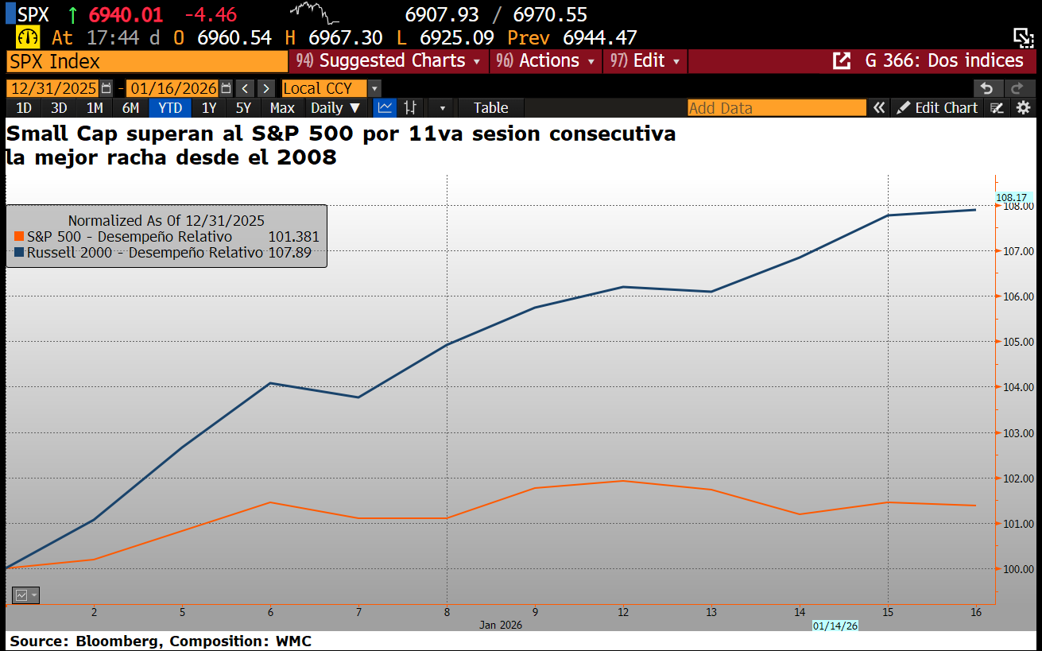Select the 1M time range

pos(95,107)
